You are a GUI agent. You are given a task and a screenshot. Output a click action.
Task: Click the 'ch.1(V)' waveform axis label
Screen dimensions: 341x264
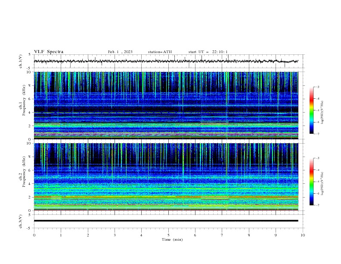coord(21,61)
